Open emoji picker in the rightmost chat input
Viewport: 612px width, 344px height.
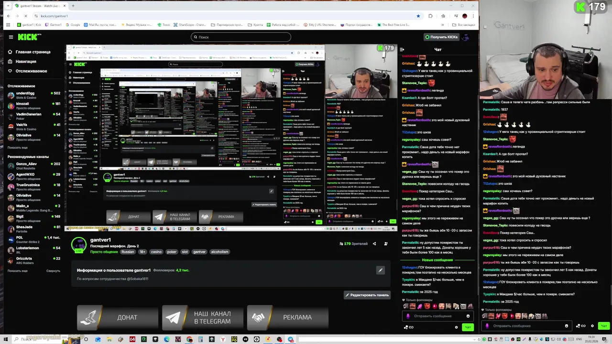(x=567, y=326)
